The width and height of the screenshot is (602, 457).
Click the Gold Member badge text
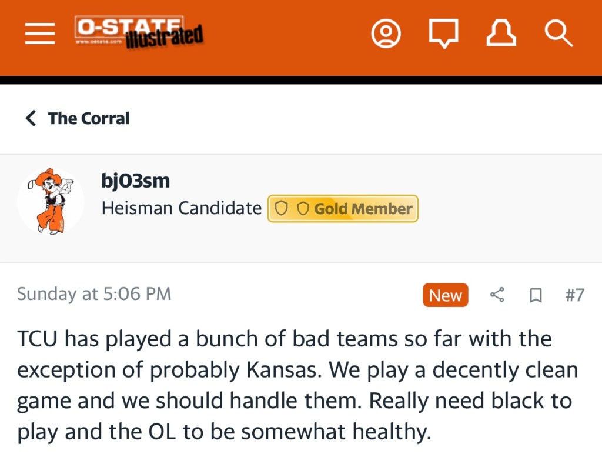(x=363, y=209)
